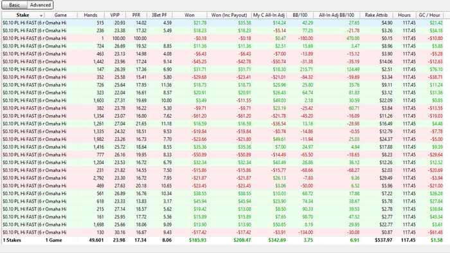This screenshot has width=450, height=253.
Task: Click the VPIP value 27.63
Action: [120, 185]
